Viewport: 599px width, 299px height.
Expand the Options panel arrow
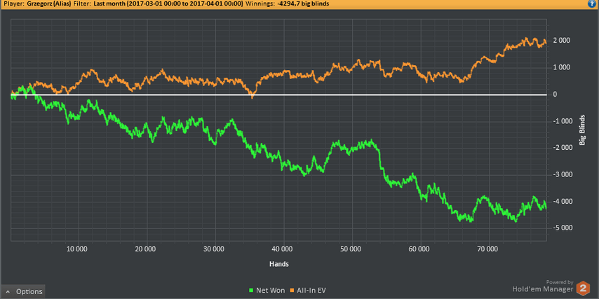[7, 292]
